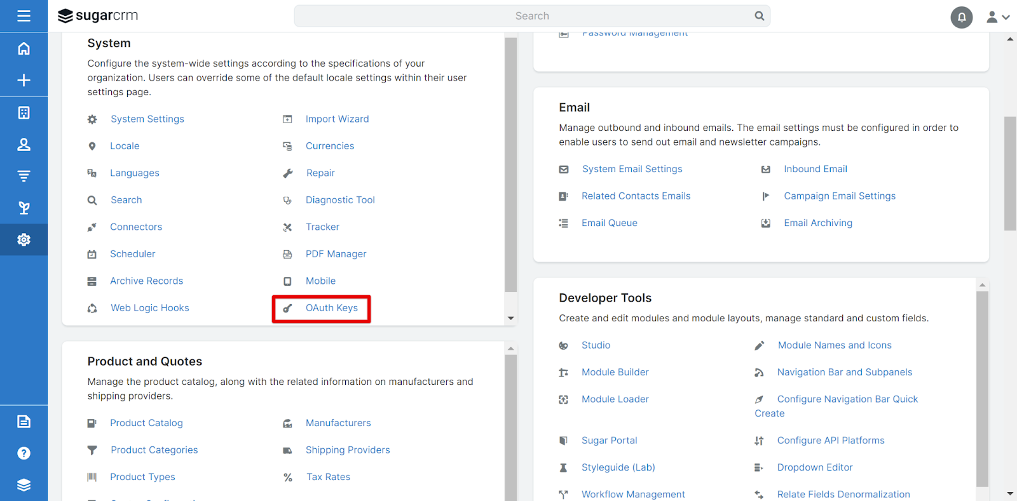1017x501 pixels.
Task: Open PDF Manager link
Action: (x=336, y=254)
